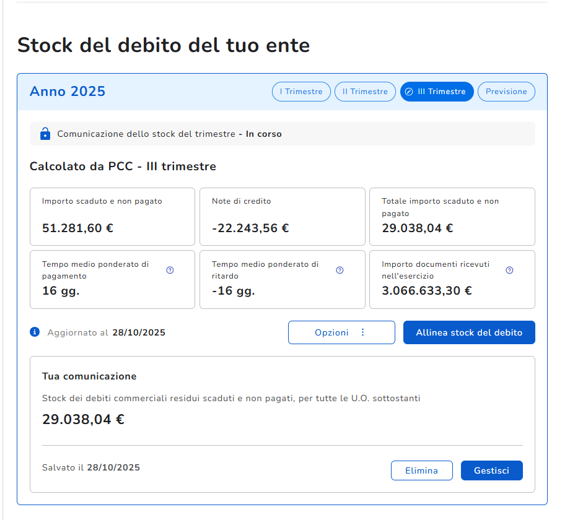
Task: Click the three-dot icon in Opzioni
Action: [x=363, y=332]
